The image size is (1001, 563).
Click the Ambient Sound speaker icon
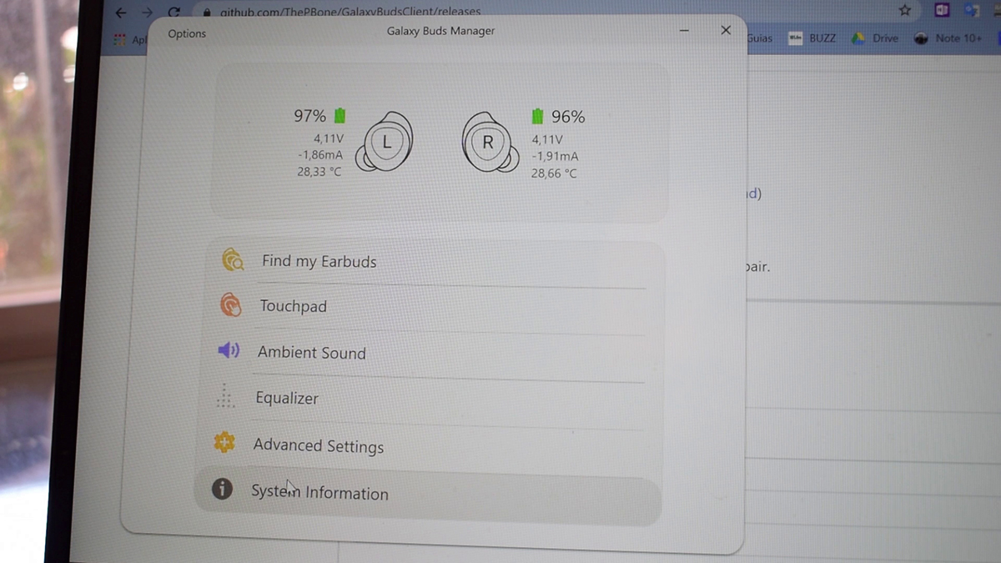228,351
